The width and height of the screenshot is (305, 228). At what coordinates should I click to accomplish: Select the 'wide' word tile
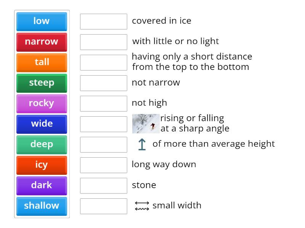[41, 124]
